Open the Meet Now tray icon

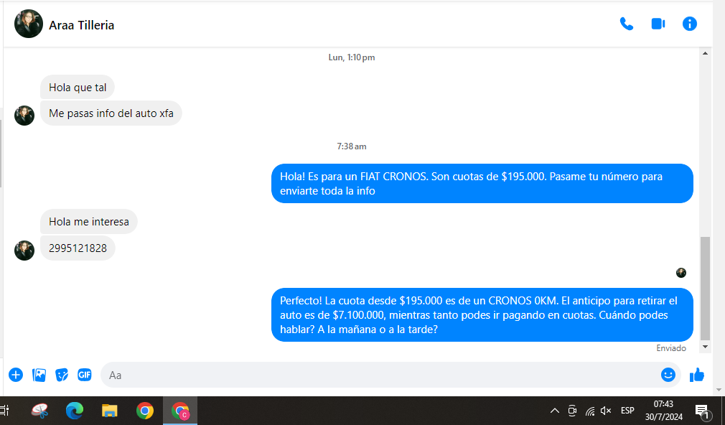tap(572, 411)
